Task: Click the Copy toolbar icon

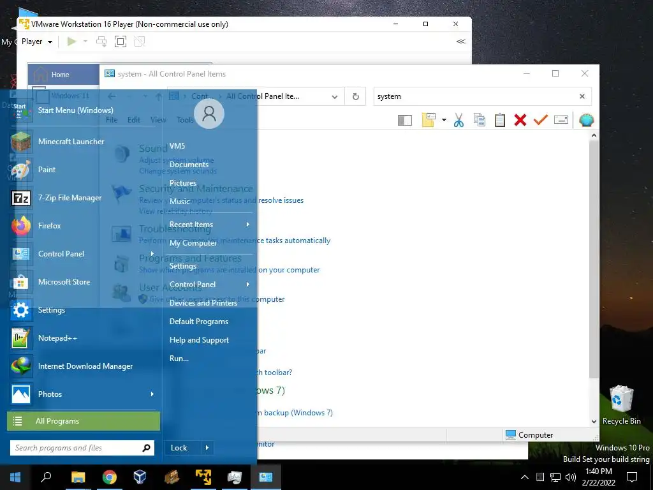Action: [480, 120]
